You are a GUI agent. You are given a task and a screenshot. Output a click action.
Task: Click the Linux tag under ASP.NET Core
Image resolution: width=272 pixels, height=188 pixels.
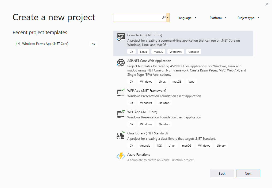(162, 82)
